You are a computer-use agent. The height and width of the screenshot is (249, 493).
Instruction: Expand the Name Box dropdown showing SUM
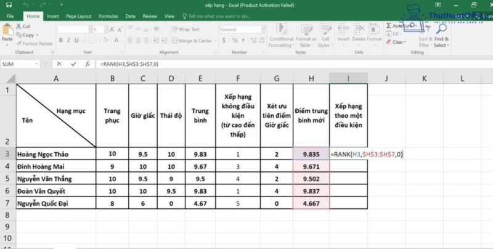(36, 64)
